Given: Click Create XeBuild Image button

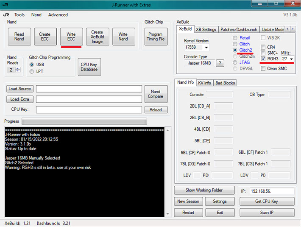Looking at the screenshot, I should 98,36.
